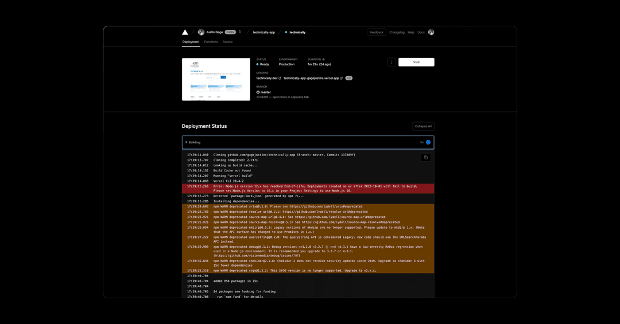620x324 pixels.
Task: Open external link icon beside technically.dev
Action: click(x=280, y=78)
